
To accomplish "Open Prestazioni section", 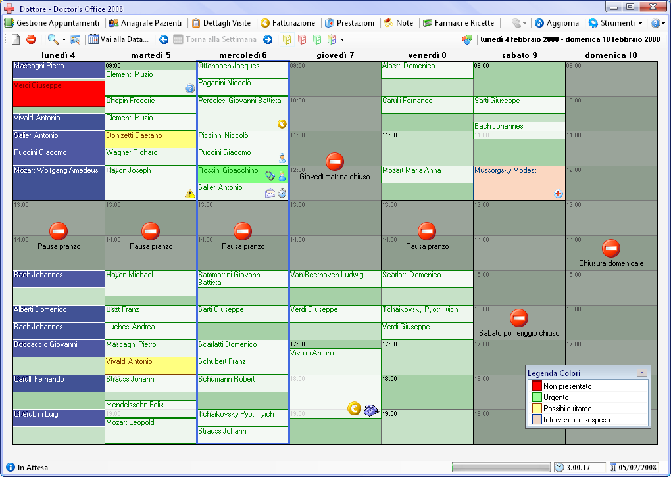I will pyautogui.click(x=349, y=23).
